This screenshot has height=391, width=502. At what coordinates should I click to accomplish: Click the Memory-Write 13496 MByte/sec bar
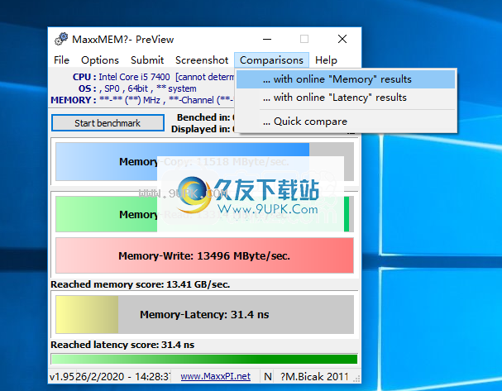[x=204, y=255]
